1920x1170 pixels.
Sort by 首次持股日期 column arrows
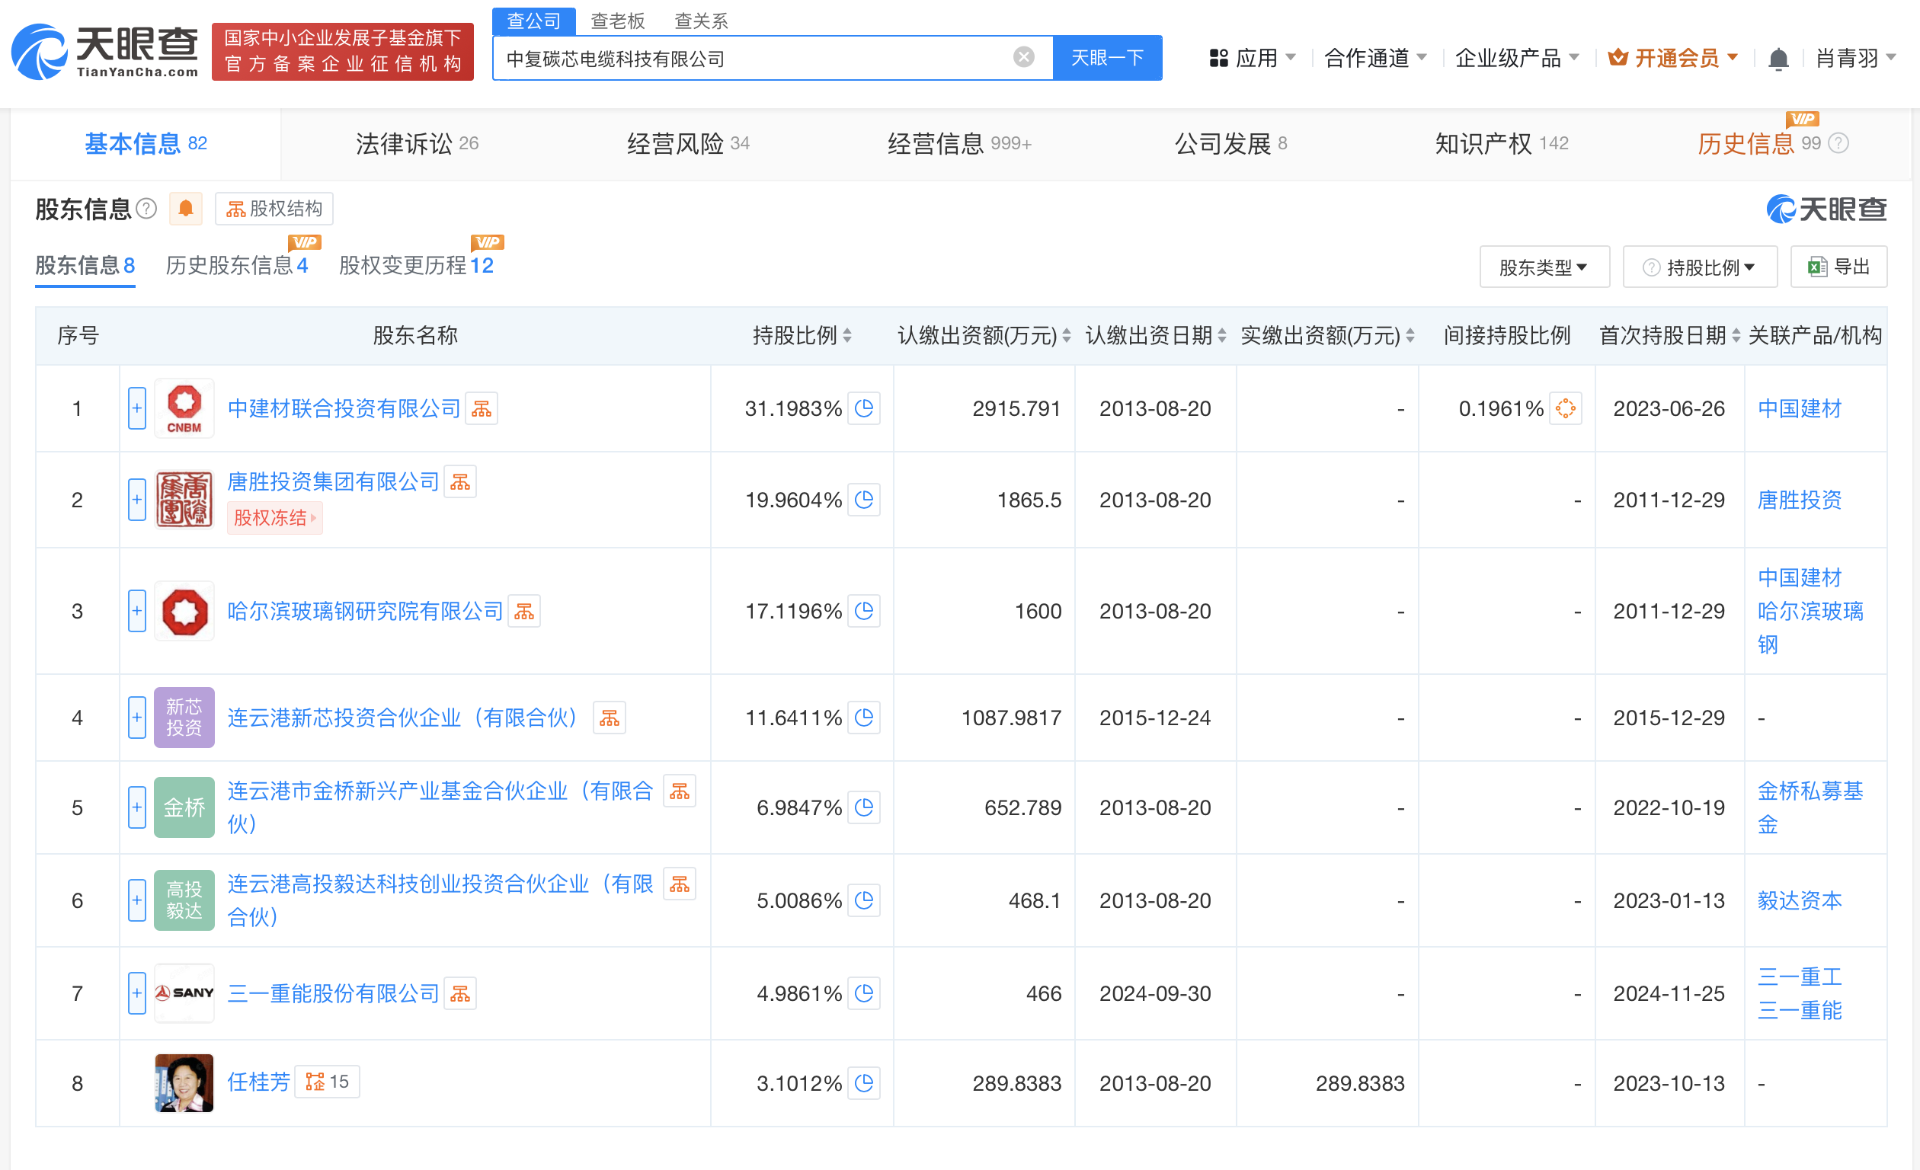point(1736,336)
